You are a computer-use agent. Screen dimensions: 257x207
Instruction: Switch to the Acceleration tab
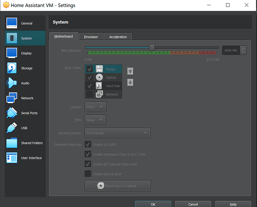118,37
